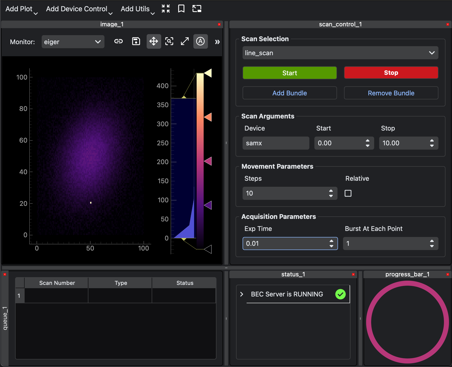Select the rectangle zoom tool

pyautogui.click(x=169, y=41)
